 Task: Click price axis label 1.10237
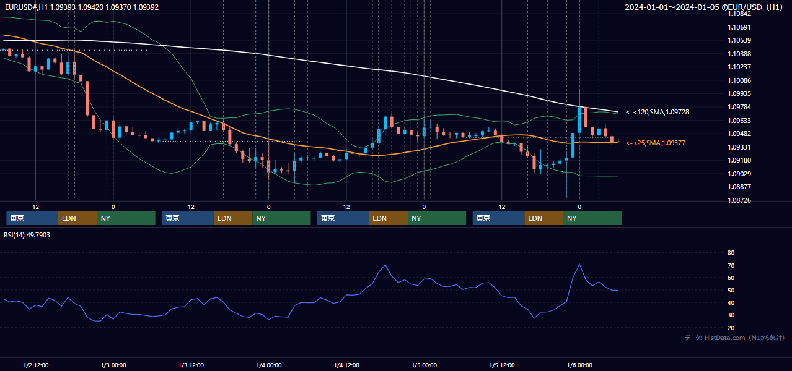[739, 67]
